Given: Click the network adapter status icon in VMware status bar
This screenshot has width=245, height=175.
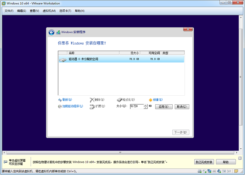Looking at the screenshot, I should (209, 171).
